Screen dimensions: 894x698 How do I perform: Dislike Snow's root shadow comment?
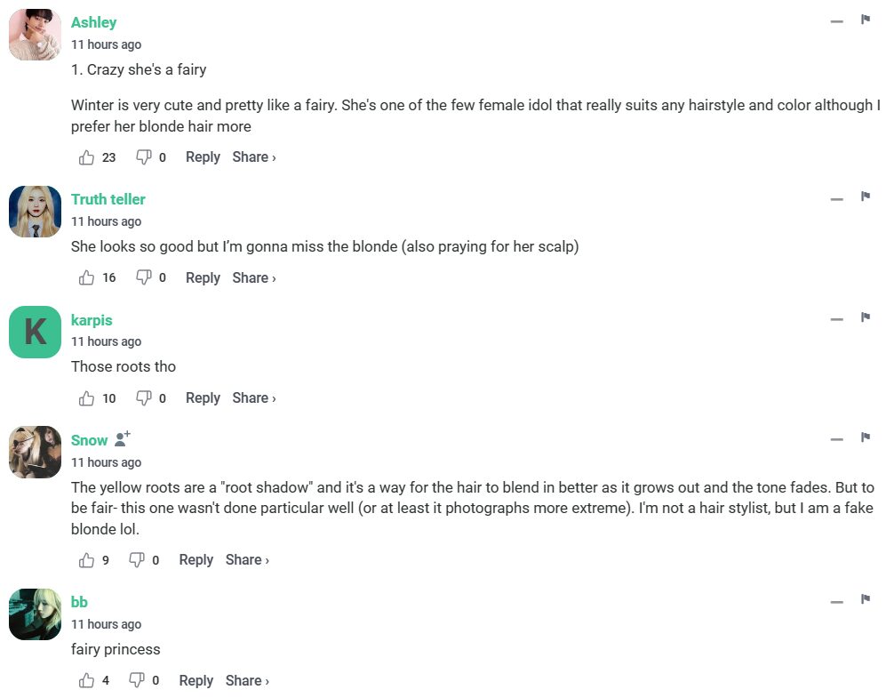coord(137,560)
